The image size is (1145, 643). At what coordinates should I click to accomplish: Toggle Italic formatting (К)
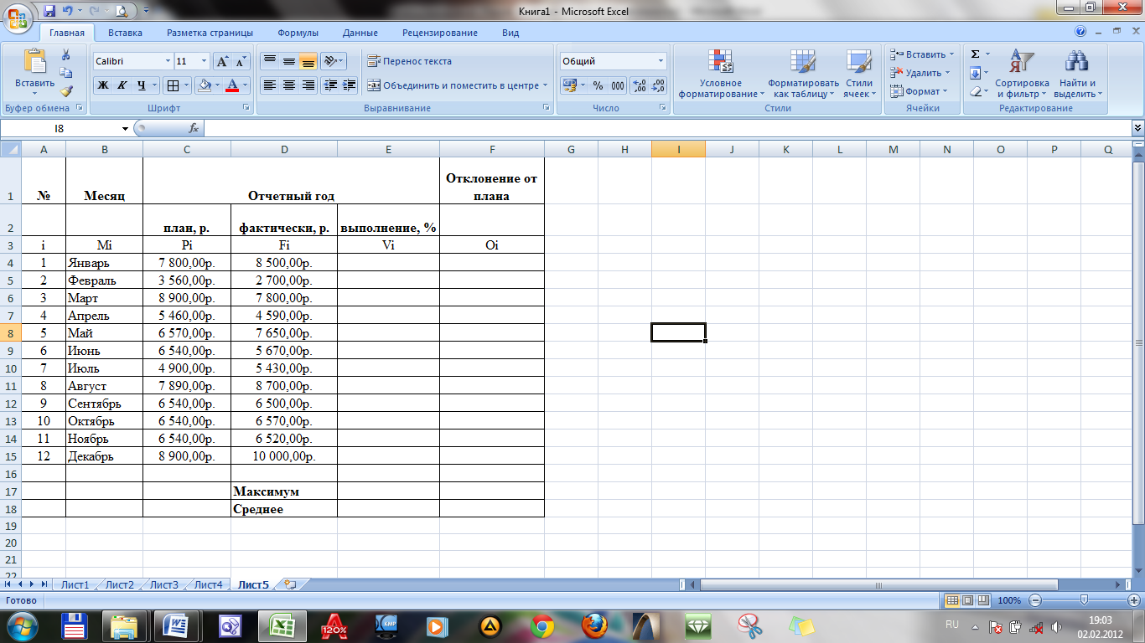pyautogui.click(x=122, y=85)
